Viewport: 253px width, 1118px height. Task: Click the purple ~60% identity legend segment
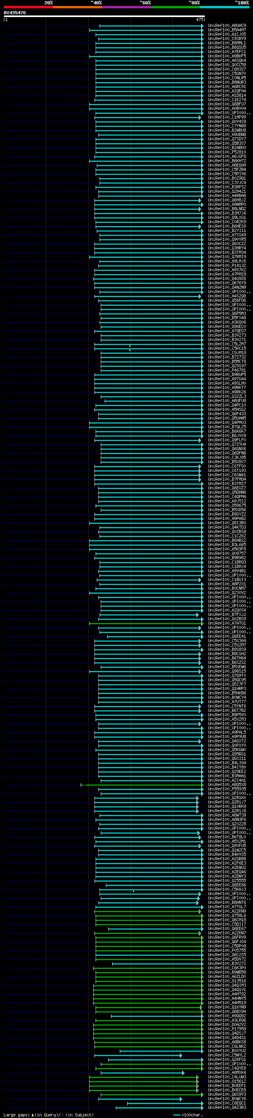click(x=126, y=7)
